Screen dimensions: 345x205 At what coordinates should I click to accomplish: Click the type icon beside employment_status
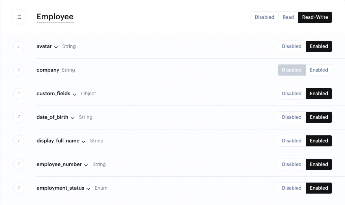coord(19,188)
